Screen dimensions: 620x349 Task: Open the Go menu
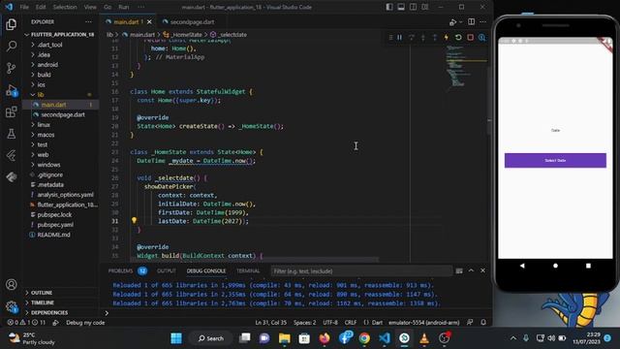tap(108, 7)
